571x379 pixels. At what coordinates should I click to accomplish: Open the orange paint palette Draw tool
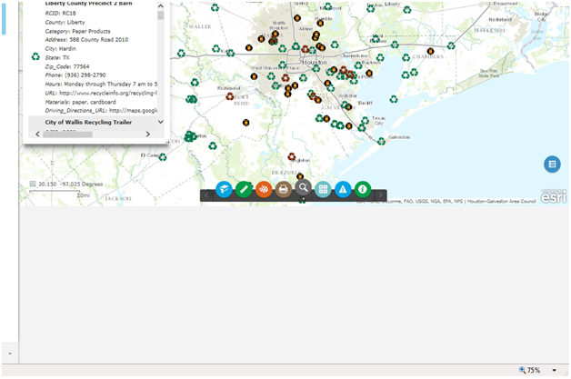point(264,189)
